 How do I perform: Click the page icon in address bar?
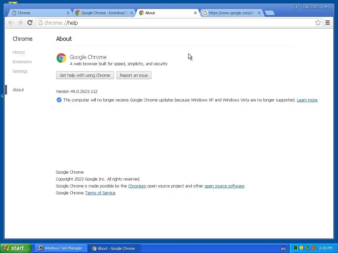(40, 23)
